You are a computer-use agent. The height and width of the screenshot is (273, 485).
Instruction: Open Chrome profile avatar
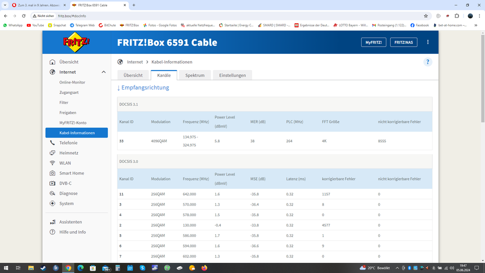tap(470, 16)
